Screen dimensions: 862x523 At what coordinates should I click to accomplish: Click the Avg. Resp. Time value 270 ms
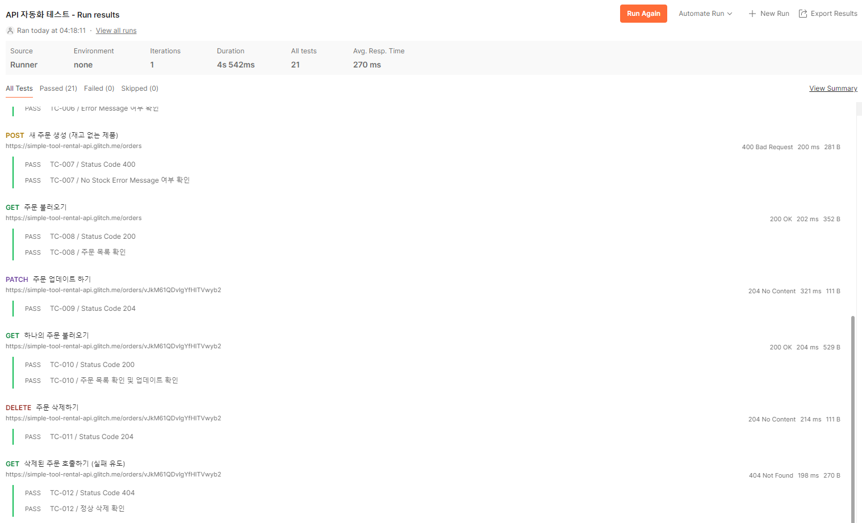tap(367, 65)
